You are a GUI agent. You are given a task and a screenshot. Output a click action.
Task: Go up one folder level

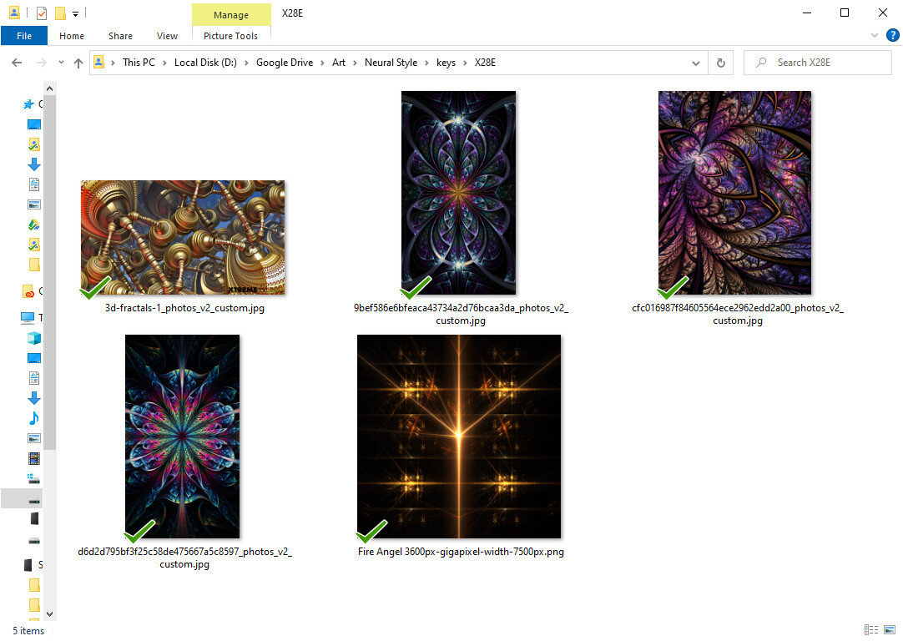click(x=78, y=63)
